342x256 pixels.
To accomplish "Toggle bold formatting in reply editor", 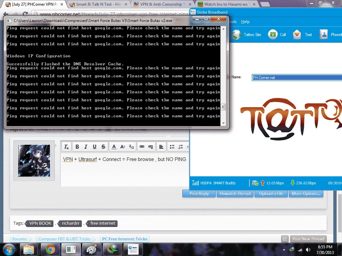I will pyautogui.click(x=77, y=147).
